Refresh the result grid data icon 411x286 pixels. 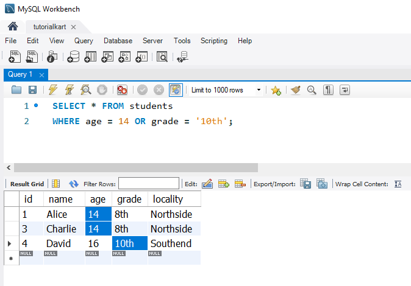tap(74, 184)
